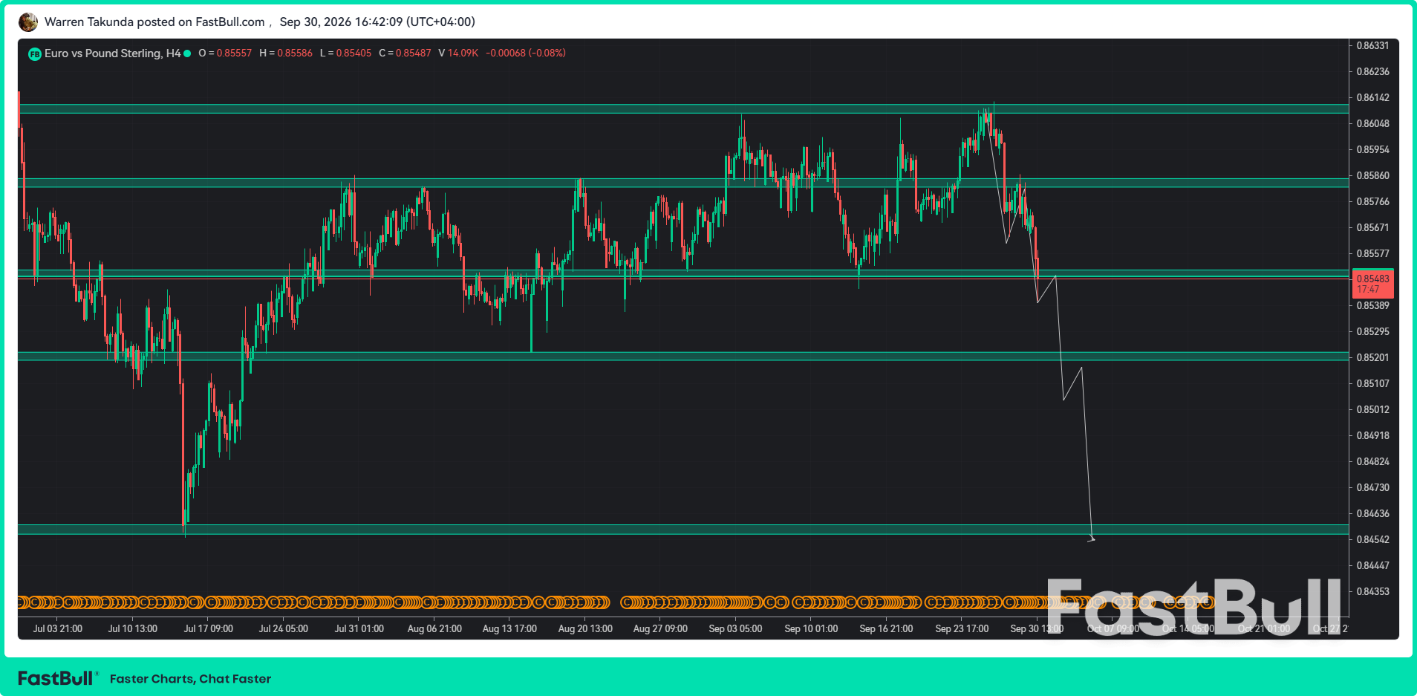Click price axis label 0.85389
This screenshot has height=696, width=1417.
click(1372, 305)
